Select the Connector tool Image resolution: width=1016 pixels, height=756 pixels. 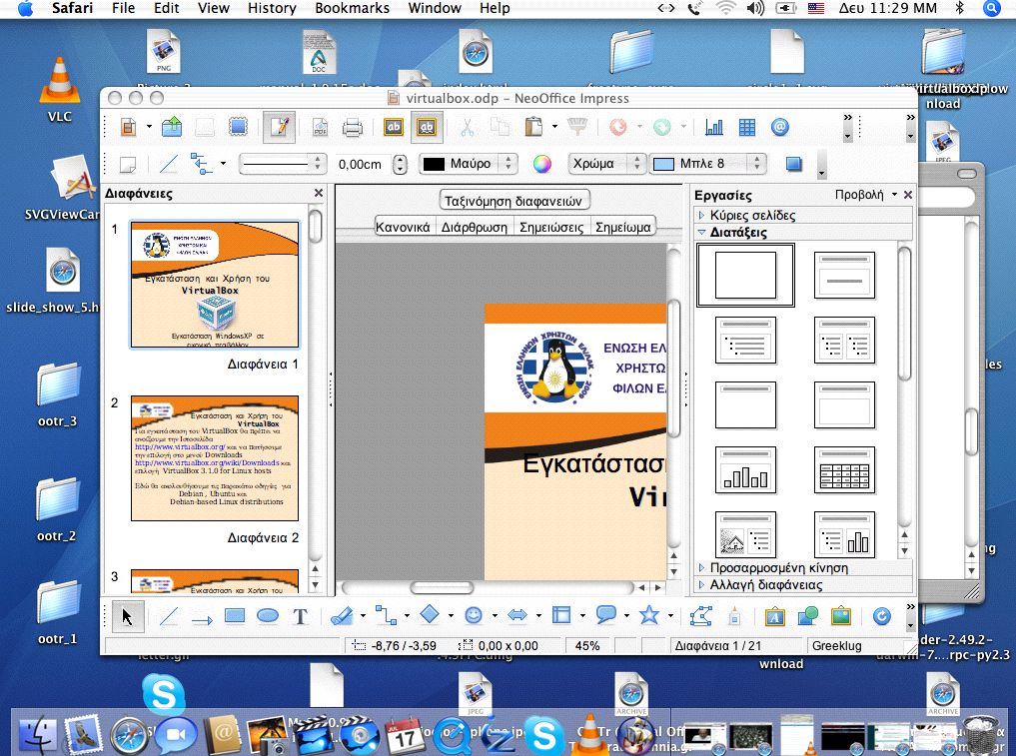point(387,615)
